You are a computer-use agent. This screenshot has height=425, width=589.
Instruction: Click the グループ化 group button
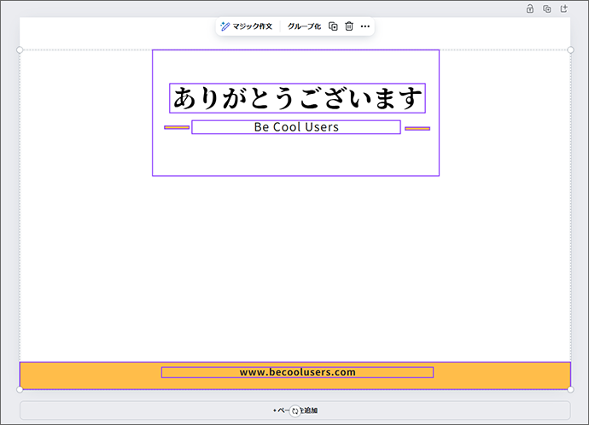point(304,26)
